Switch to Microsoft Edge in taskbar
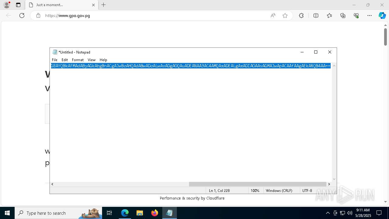The width and height of the screenshot is (389, 219). (125, 213)
